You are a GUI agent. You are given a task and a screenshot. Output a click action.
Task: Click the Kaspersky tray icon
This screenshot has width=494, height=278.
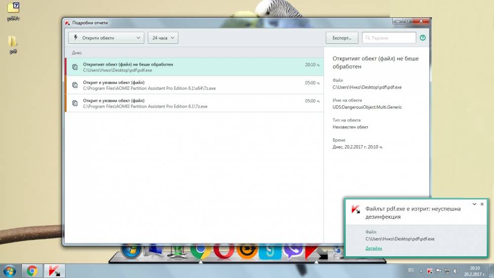tap(430, 271)
